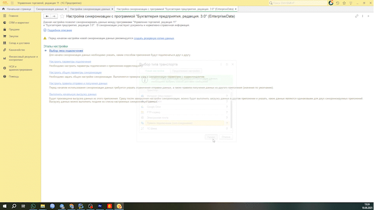Open File Explorer from the taskbar
The image size is (374, 210).
pos(42,206)
